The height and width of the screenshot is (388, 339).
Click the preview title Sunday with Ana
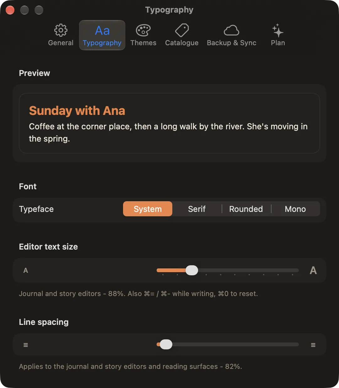(x=77, y=110)
